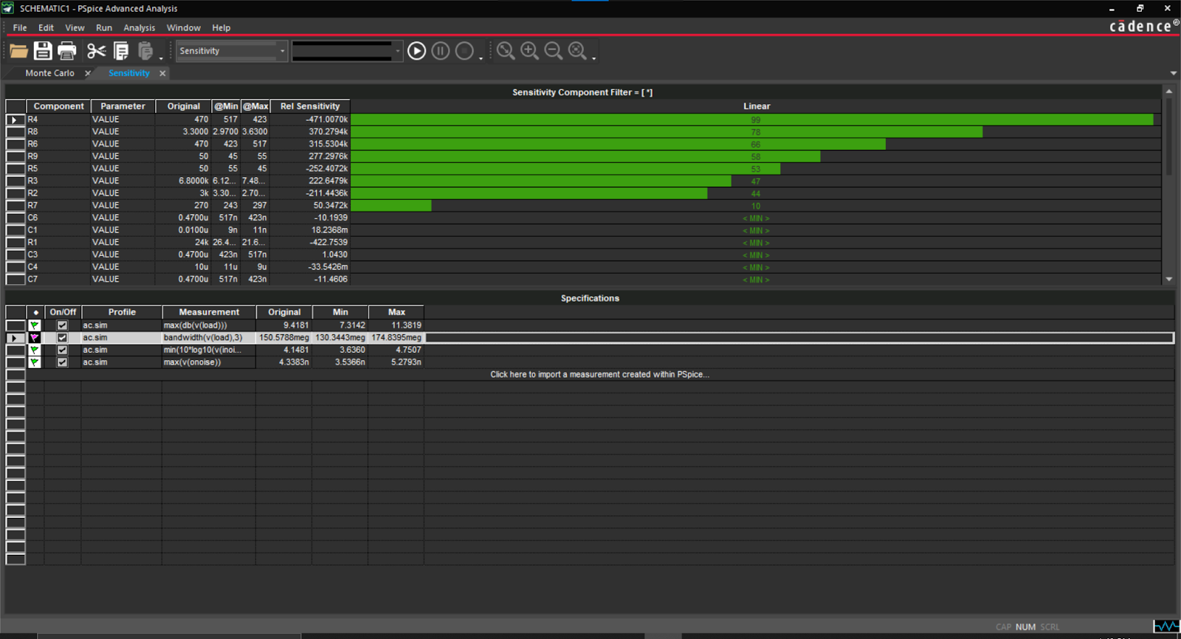Click the R8 sensitivity bar showing 78

667,132
